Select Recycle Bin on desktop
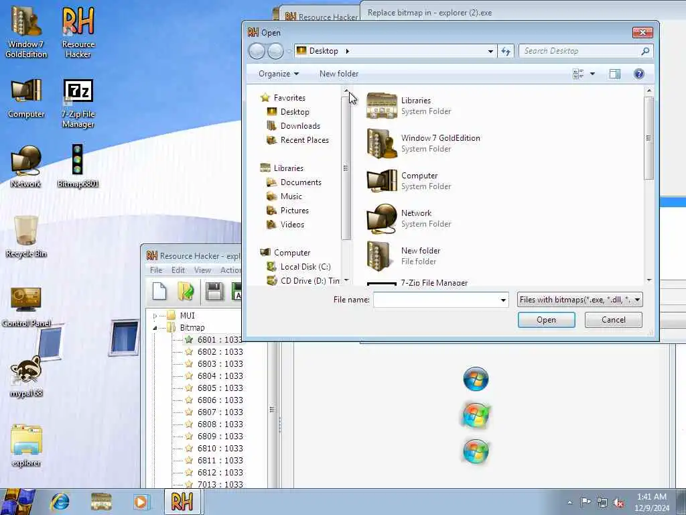The image size is (686, 515). 26,237
